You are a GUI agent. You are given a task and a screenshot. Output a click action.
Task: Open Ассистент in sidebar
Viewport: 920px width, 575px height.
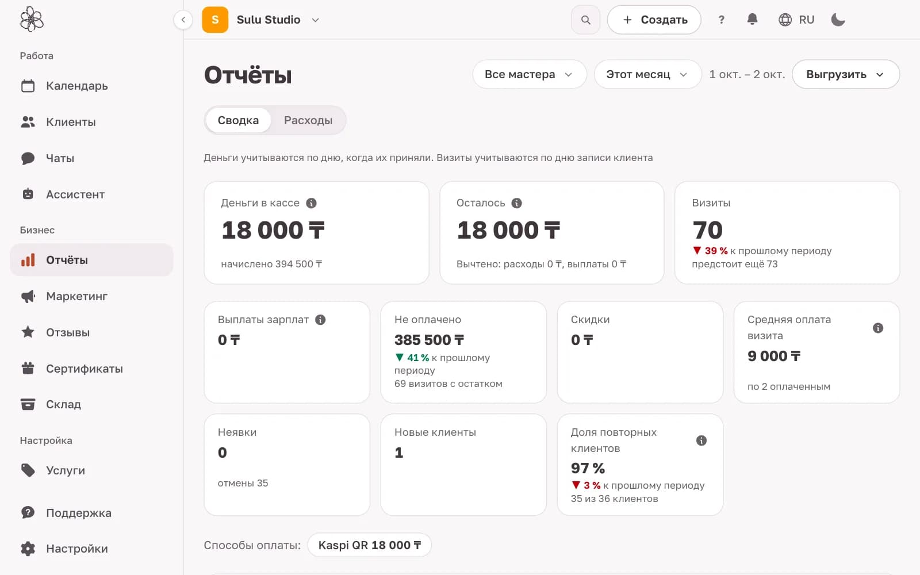(91, 194)
